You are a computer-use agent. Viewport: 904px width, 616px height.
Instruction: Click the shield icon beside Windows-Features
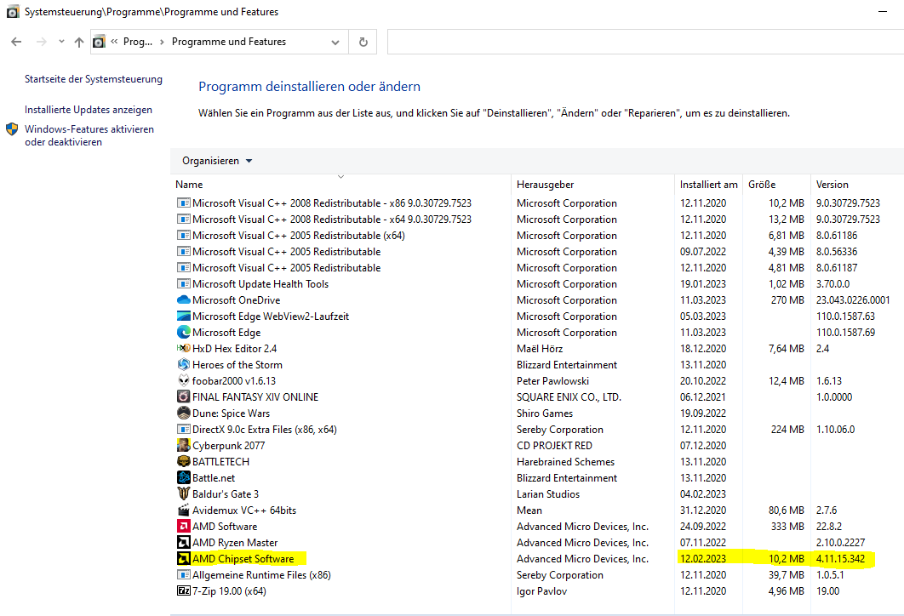[12, 129]
